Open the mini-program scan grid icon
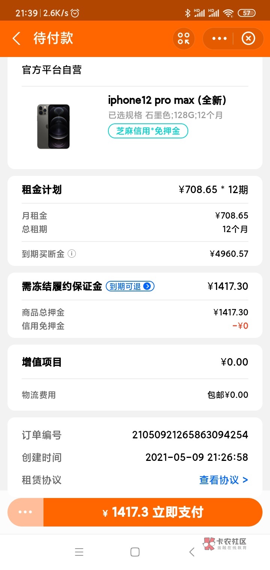Image resolution: width=270 pixels, height=570 pixels. point(184,39)
